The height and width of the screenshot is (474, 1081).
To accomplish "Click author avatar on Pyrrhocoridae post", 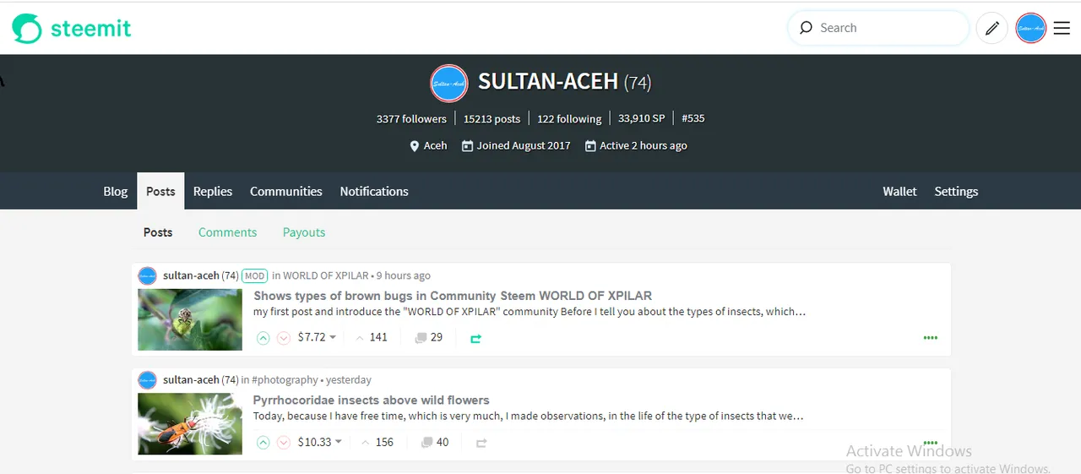I will [x=148, y=380].
